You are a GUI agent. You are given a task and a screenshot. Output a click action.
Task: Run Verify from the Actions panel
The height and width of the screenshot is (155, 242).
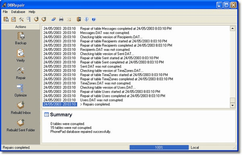pyautogui.click(x=21, y=56)
